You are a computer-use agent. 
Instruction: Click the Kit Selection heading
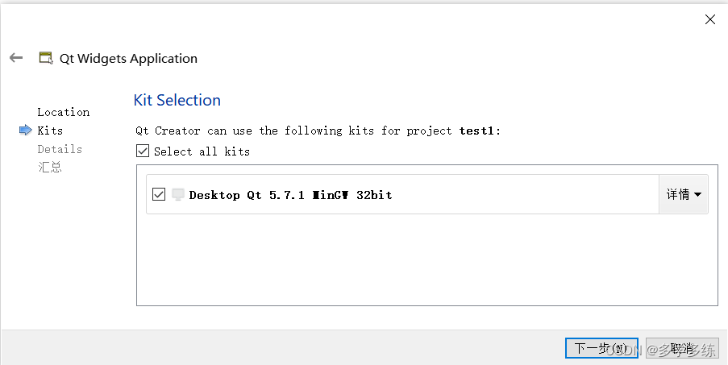pyautogui.click(x=177, y=100)
